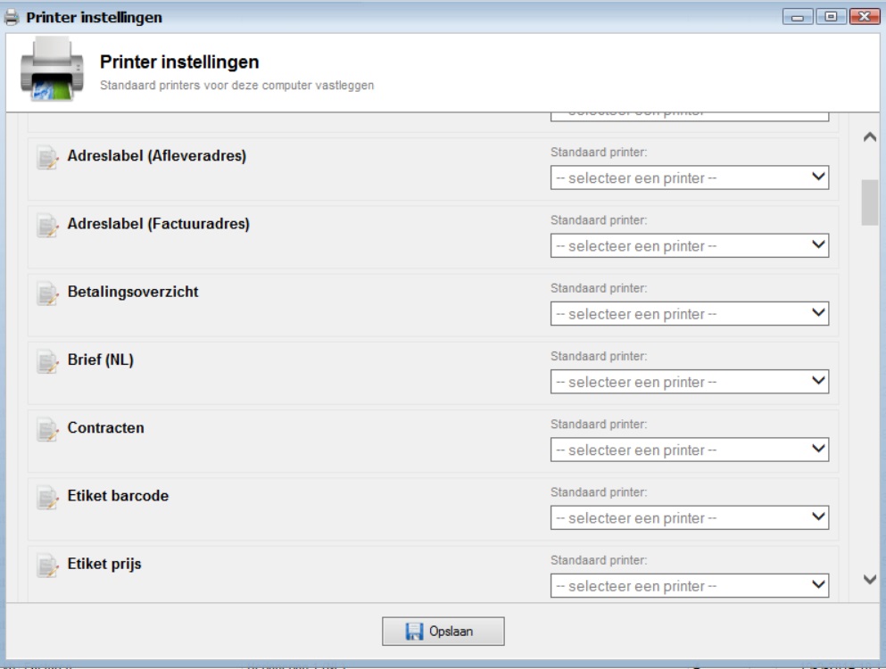Expand the Betalingsoverzicht printer selection
This screenshot has width=886, height=669.
[x=690, y=314]
